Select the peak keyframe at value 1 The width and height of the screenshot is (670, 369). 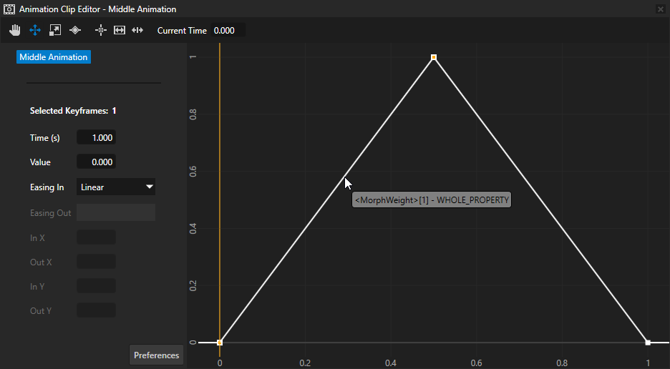pos(434,57)
